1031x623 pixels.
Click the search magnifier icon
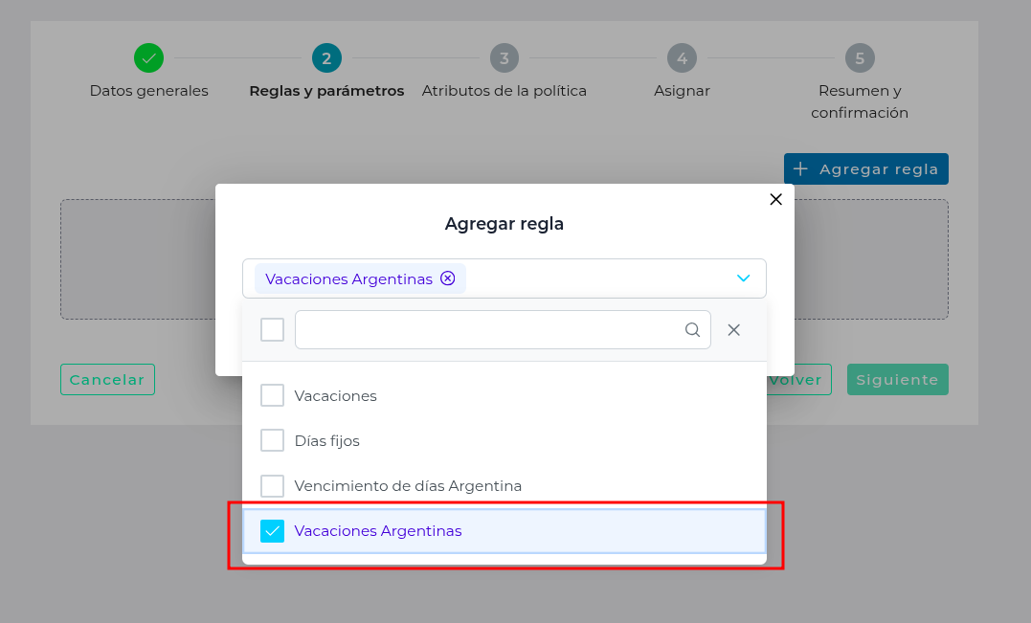click(692, 330)
